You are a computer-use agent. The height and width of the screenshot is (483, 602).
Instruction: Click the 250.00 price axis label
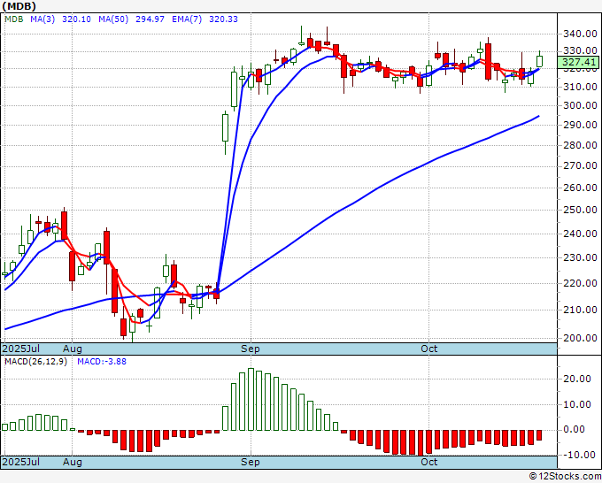point(580,211)
